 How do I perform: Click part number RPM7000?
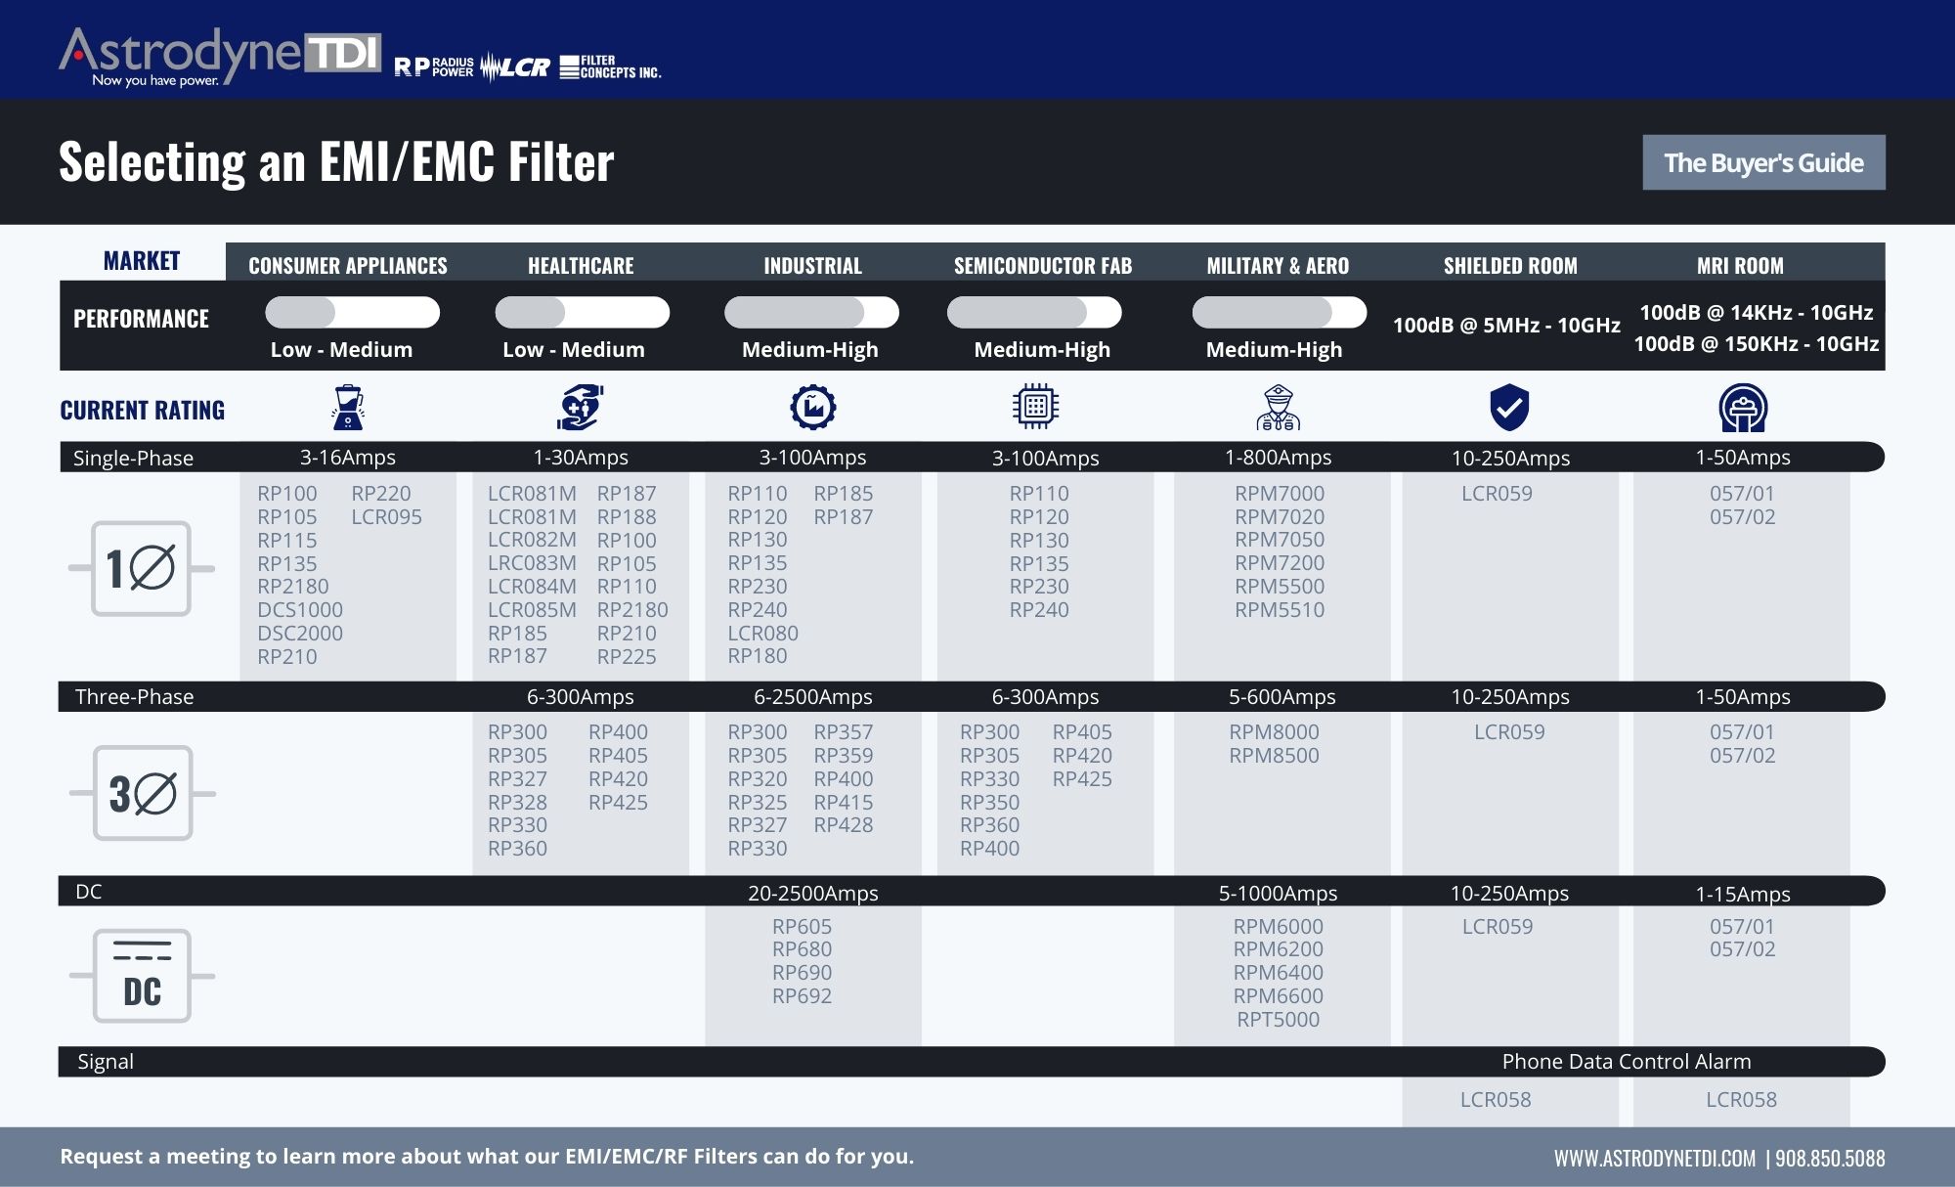coord(1280,493)
